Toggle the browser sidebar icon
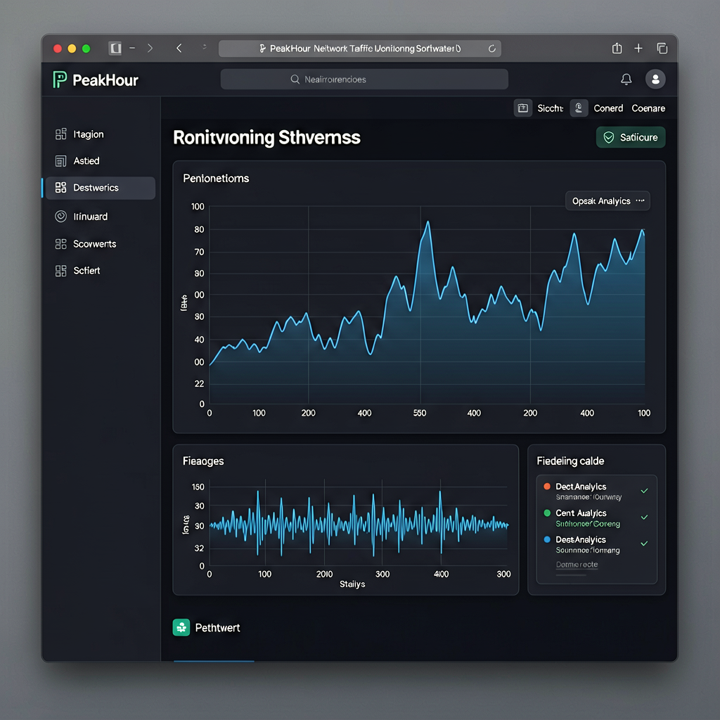This screenshot has width=720, height=720. click(x=115, y=49)
